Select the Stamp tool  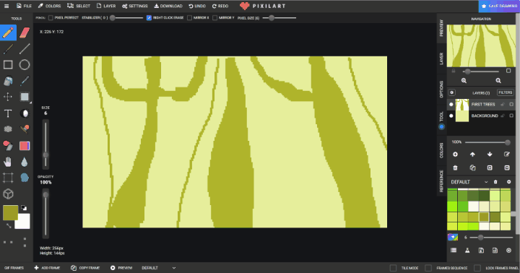point(25,129)
